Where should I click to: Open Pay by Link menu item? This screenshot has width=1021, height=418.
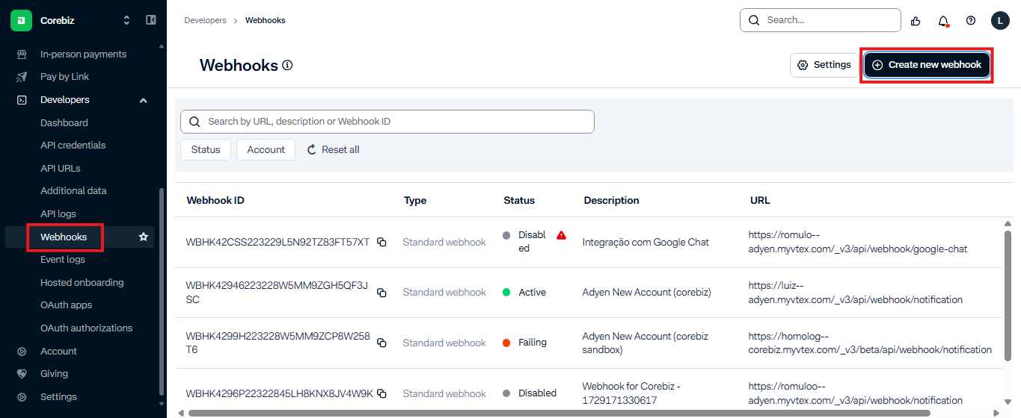tap(64, 76)
